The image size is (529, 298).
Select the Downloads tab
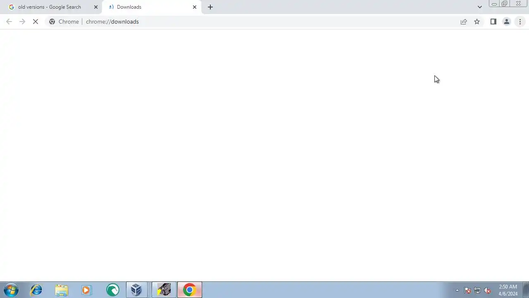point(151,7)
